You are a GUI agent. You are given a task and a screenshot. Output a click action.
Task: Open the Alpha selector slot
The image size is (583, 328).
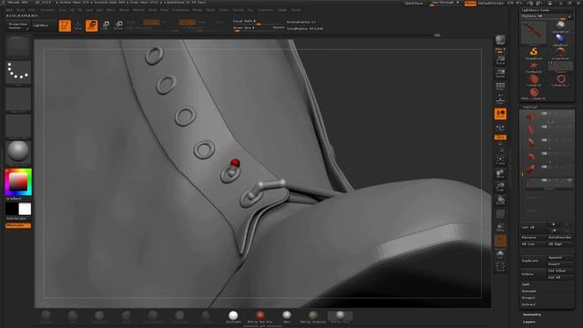18,99
